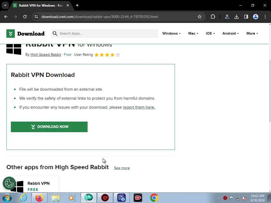Switch to Chrome in the taskbar
The height and width of the screenshot is (203, 271).
(x=154, y=198)
